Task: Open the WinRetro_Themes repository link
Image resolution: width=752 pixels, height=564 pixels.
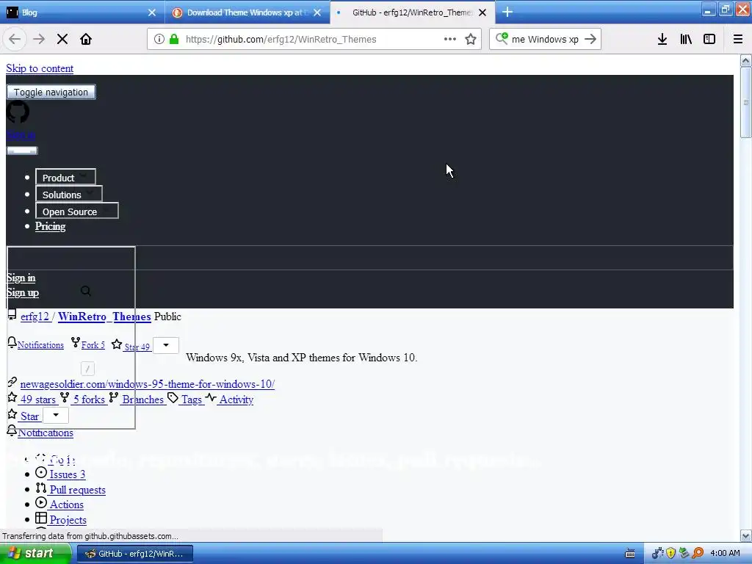Action: coord(104,317)
